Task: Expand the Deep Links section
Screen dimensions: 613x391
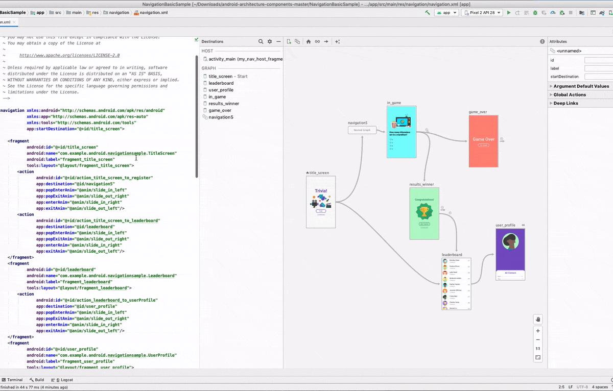Action: tap(566, 103)
